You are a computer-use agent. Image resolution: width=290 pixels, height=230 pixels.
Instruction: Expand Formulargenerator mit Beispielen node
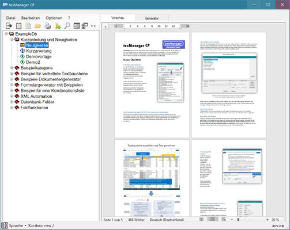[x=12, y=85]
